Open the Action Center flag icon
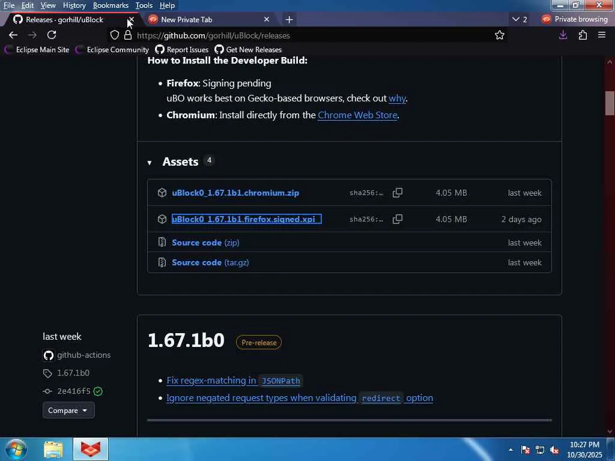615x461 pixels. (x=525, y=450)
